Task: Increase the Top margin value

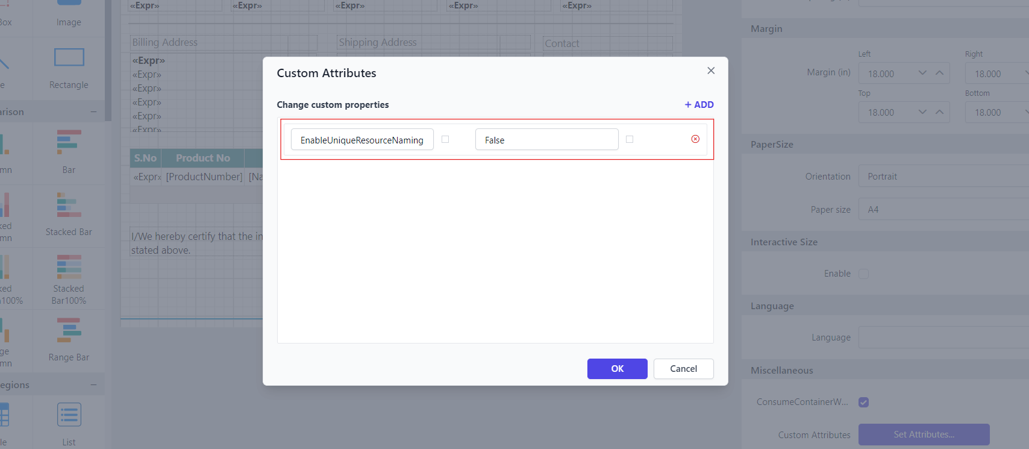Action: pos(939,112)
